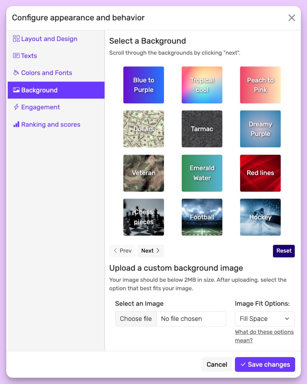This screenshot has height=384, width=307.
Task: Click the No file chosen field
Action: pyautogui.click(x=191, y=319)
